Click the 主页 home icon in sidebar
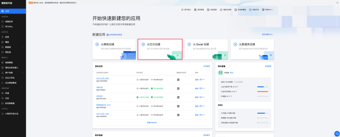The image size is (340, 137). pos(3,11)
